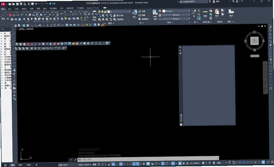Screen dimensions: 274x167
Task: Open the Layer Properties (图层特性) manager
Action: (94, 16)
